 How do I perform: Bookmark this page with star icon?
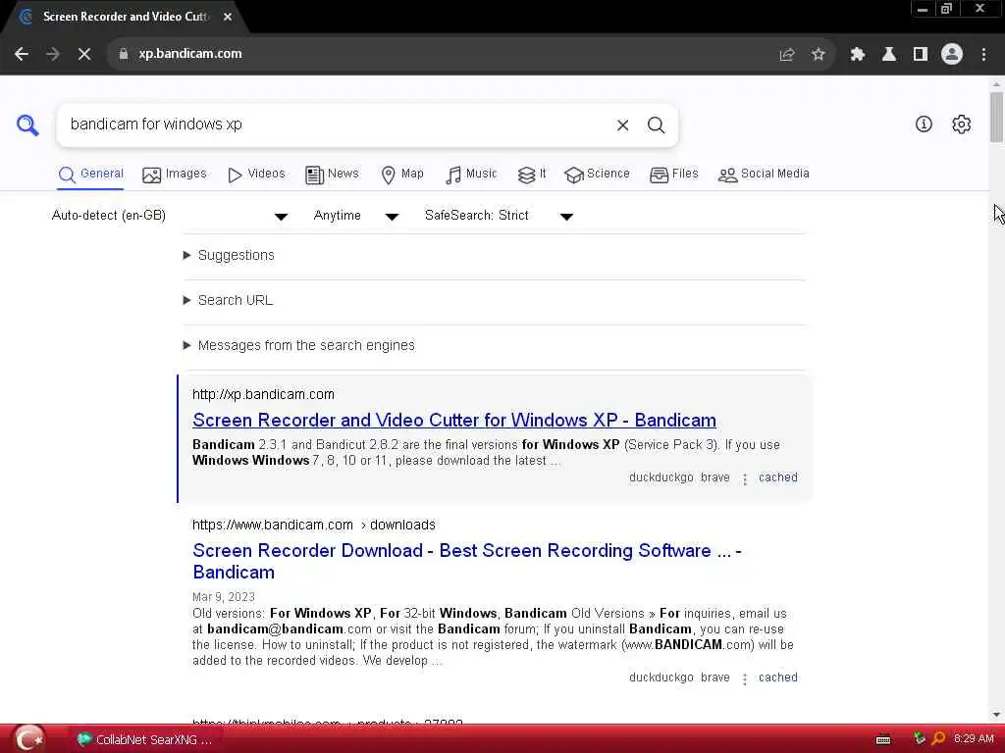pos(818,55)
